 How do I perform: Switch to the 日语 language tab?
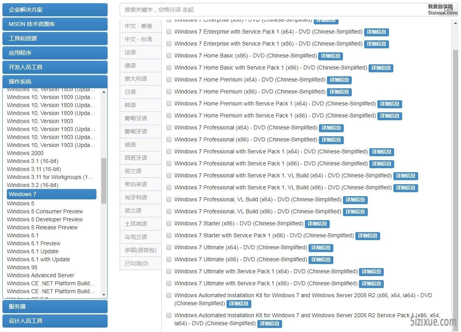(140, 92)
